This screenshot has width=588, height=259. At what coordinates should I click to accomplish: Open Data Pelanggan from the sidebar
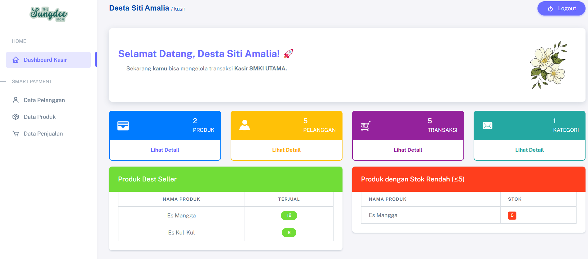click(x=44, y=100)
